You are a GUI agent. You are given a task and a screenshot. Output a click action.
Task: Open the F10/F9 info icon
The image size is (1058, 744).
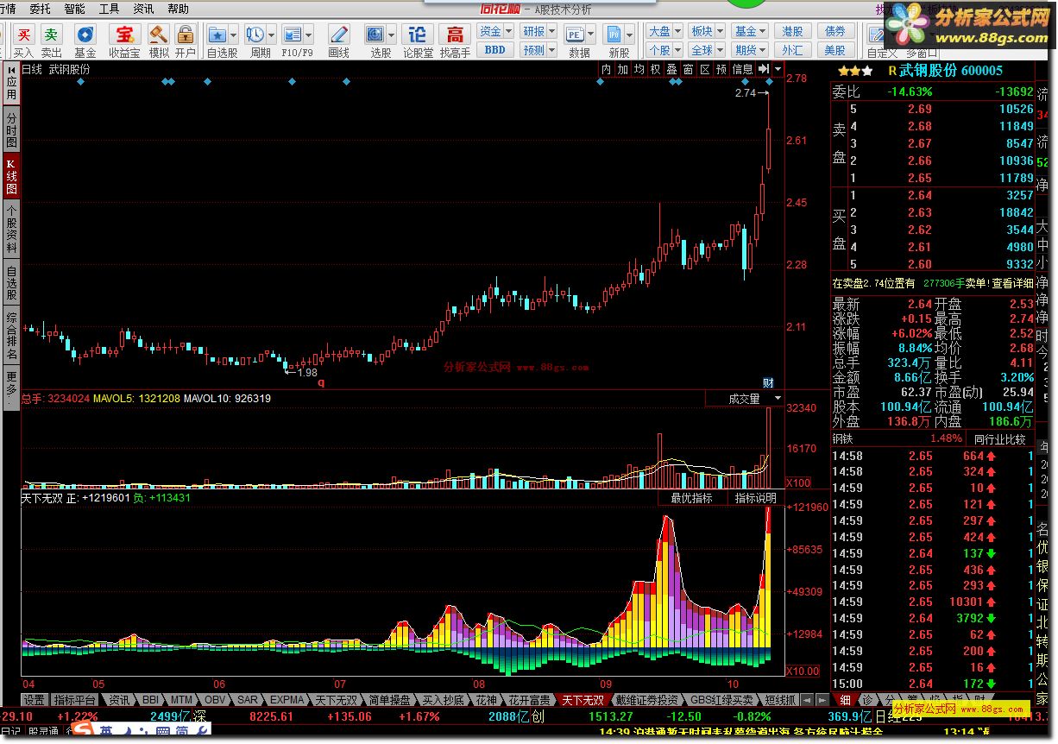[x=292, y=35]
